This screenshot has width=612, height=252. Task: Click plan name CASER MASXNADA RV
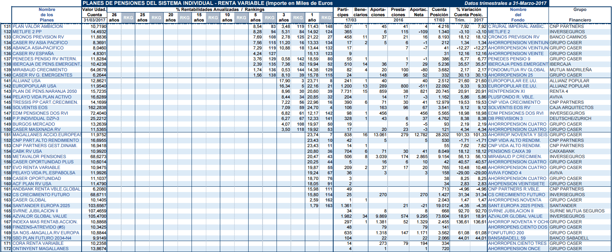coord(36,129)
